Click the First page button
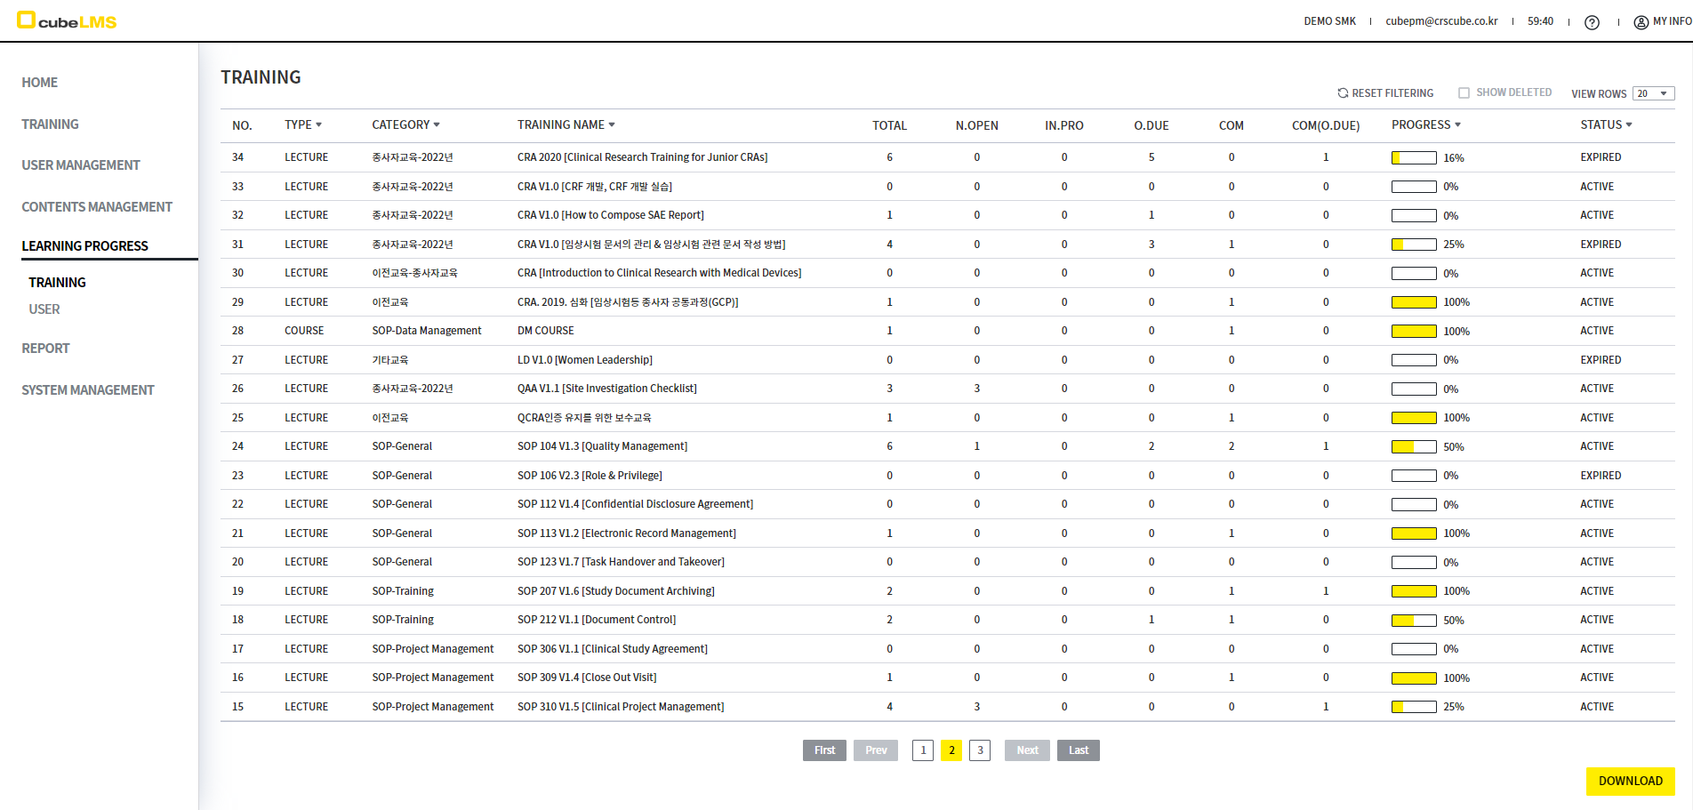Screen dimensions: 1693x810 coord(824,750)
